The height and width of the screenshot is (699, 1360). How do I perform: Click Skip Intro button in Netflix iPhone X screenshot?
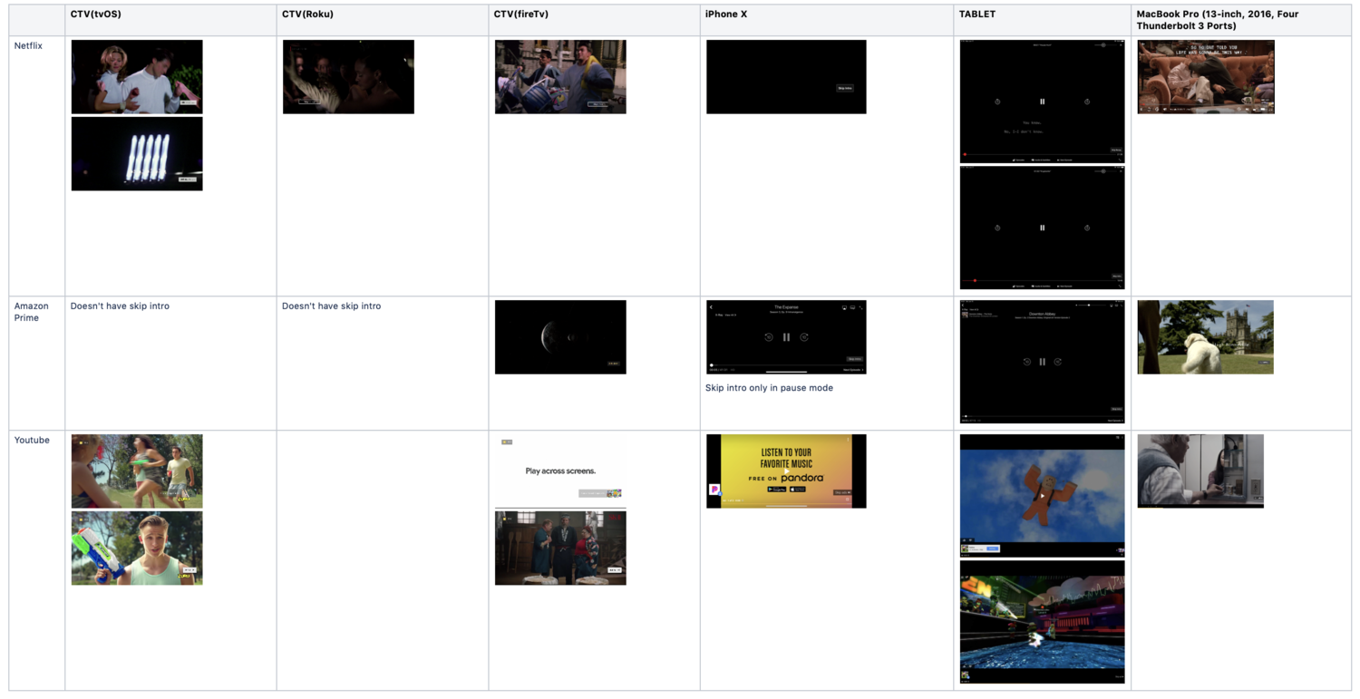(x=845, y=88)
